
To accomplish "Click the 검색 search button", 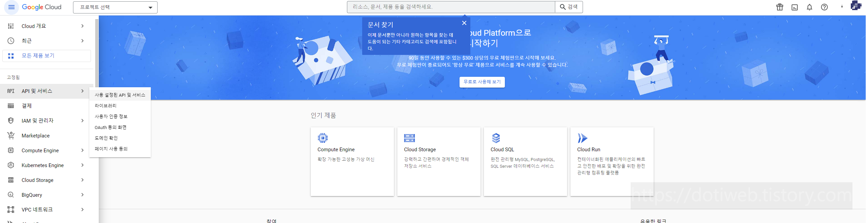I will (569, 7).
